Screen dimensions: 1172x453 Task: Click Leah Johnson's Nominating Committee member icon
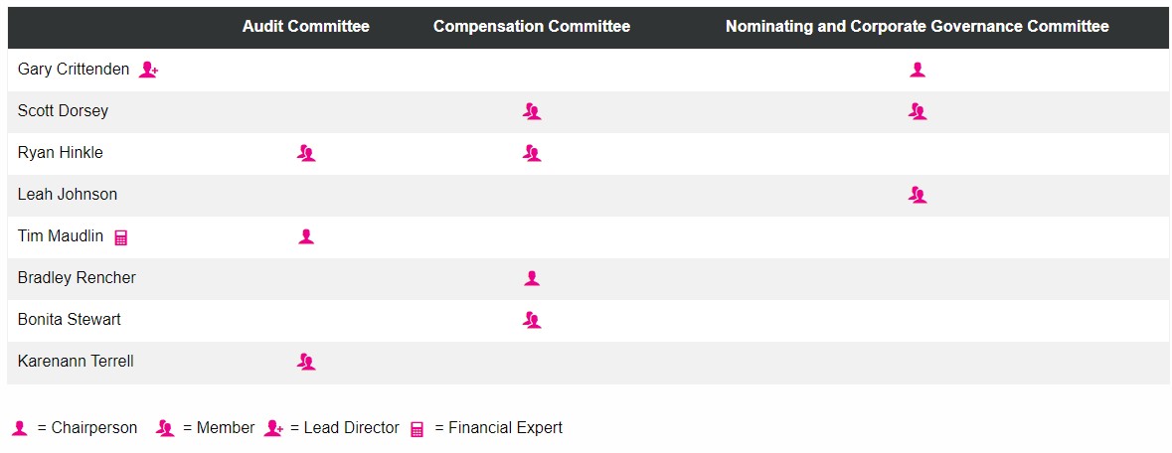tap(918, 195)
